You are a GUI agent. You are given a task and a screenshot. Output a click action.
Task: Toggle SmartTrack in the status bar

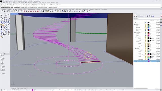coord(71,90)
